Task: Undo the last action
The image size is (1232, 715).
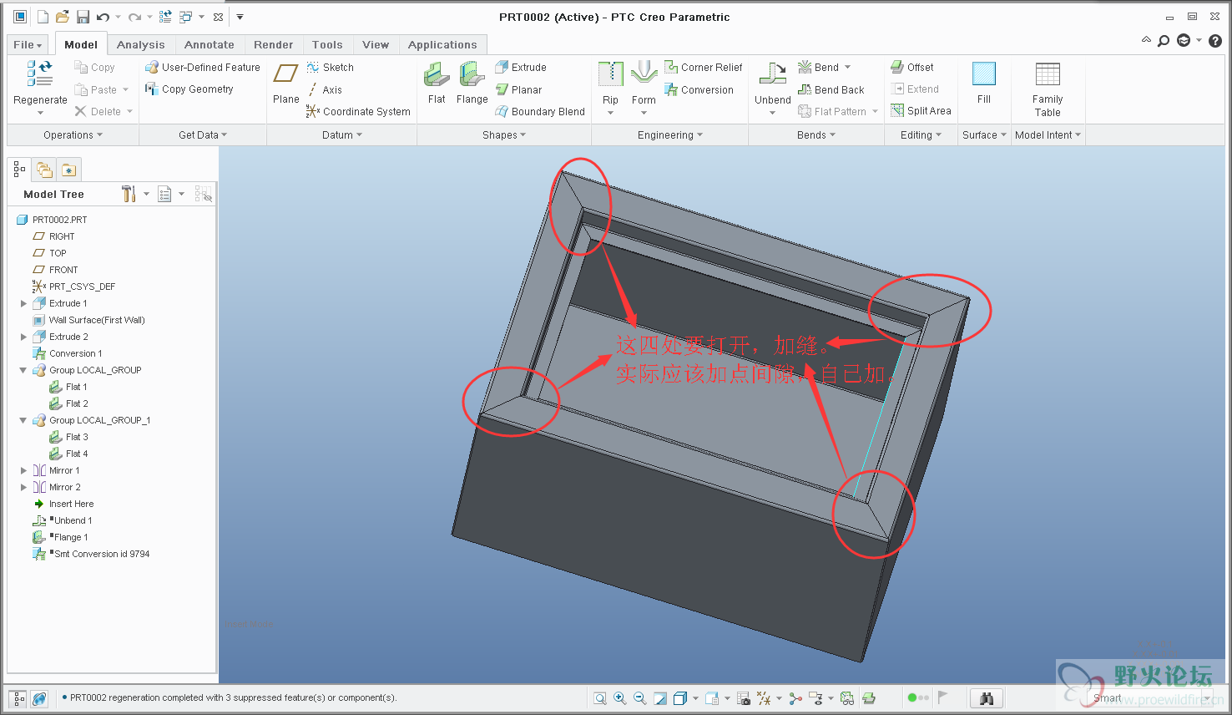Action: point(103,17)
